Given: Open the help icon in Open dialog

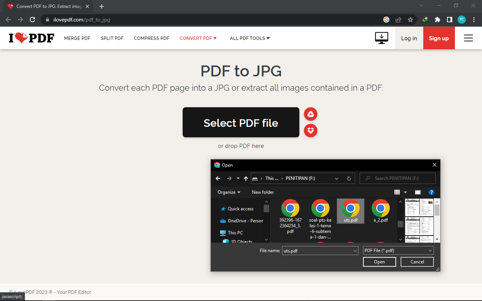Looking at the screenshot, I should tap(432, 192).
